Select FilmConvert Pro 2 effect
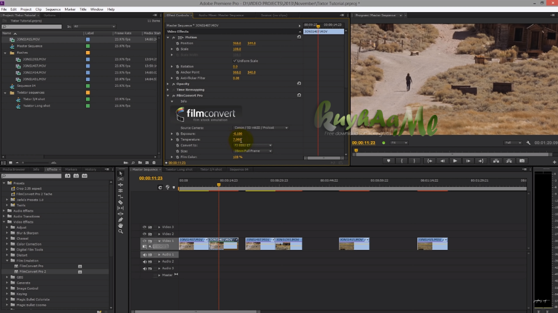558x313 pixels. point(33,272)
